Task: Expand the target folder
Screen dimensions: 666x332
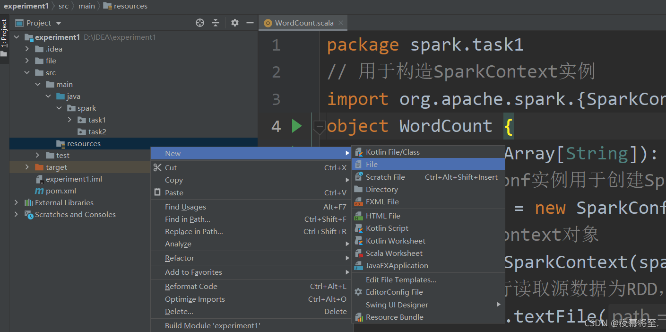Action: (27, 167)
